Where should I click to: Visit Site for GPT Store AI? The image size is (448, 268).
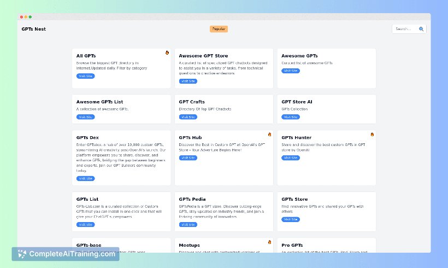pyautogui.click(x=291, y=117)
